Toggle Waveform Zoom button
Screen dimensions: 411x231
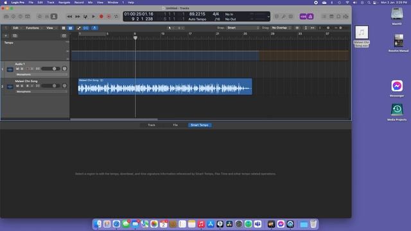pyautogui.click(x=297, y=28)
